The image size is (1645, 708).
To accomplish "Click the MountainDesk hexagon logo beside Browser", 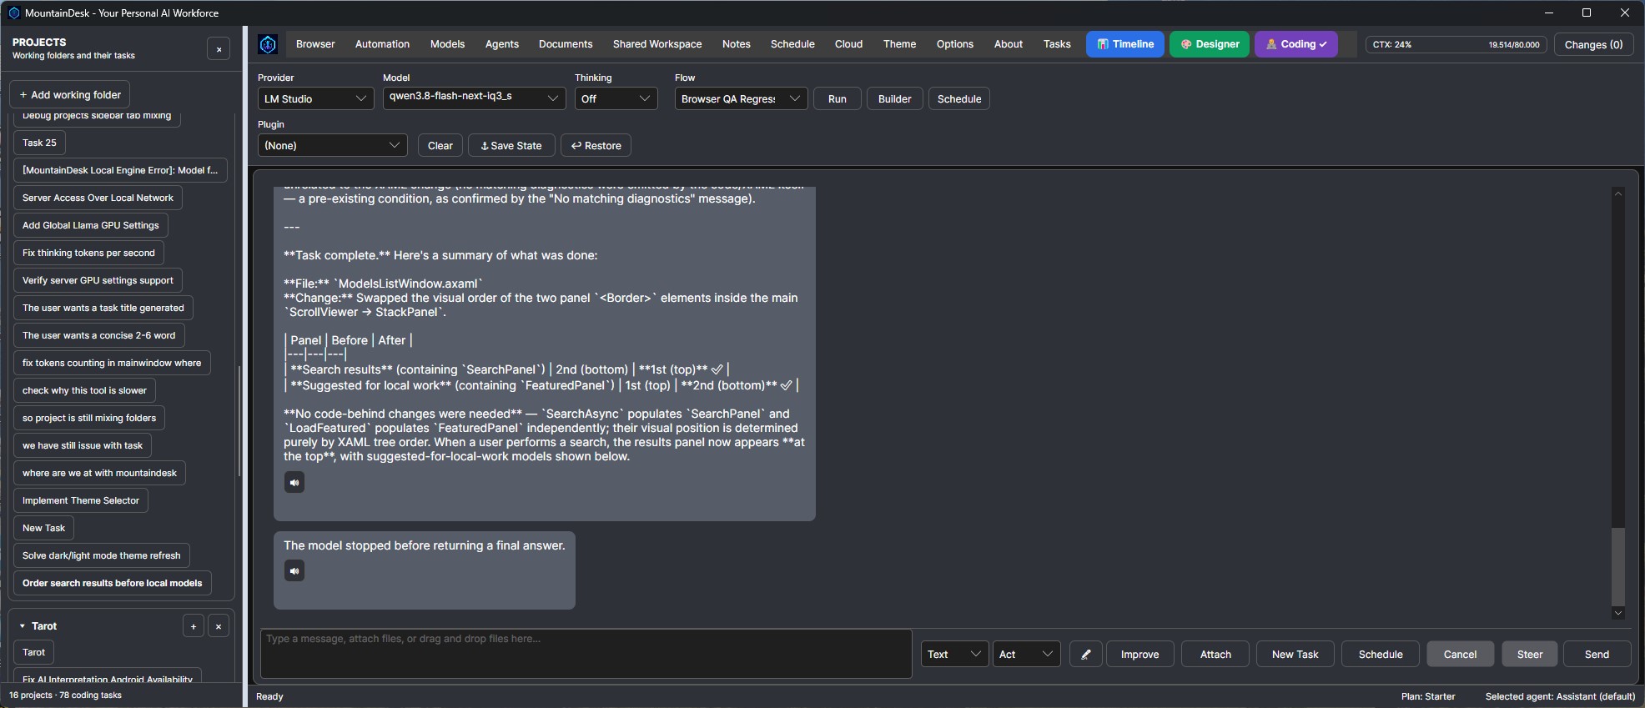I will [x=268, y=44].
